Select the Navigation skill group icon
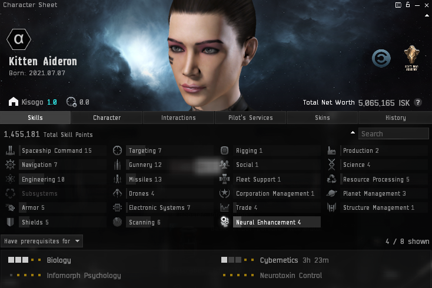This screenshot has width=432, height=288. point(10,165)
